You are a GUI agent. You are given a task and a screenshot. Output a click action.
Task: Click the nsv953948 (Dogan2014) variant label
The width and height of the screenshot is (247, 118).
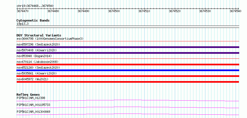coord(34,56)
